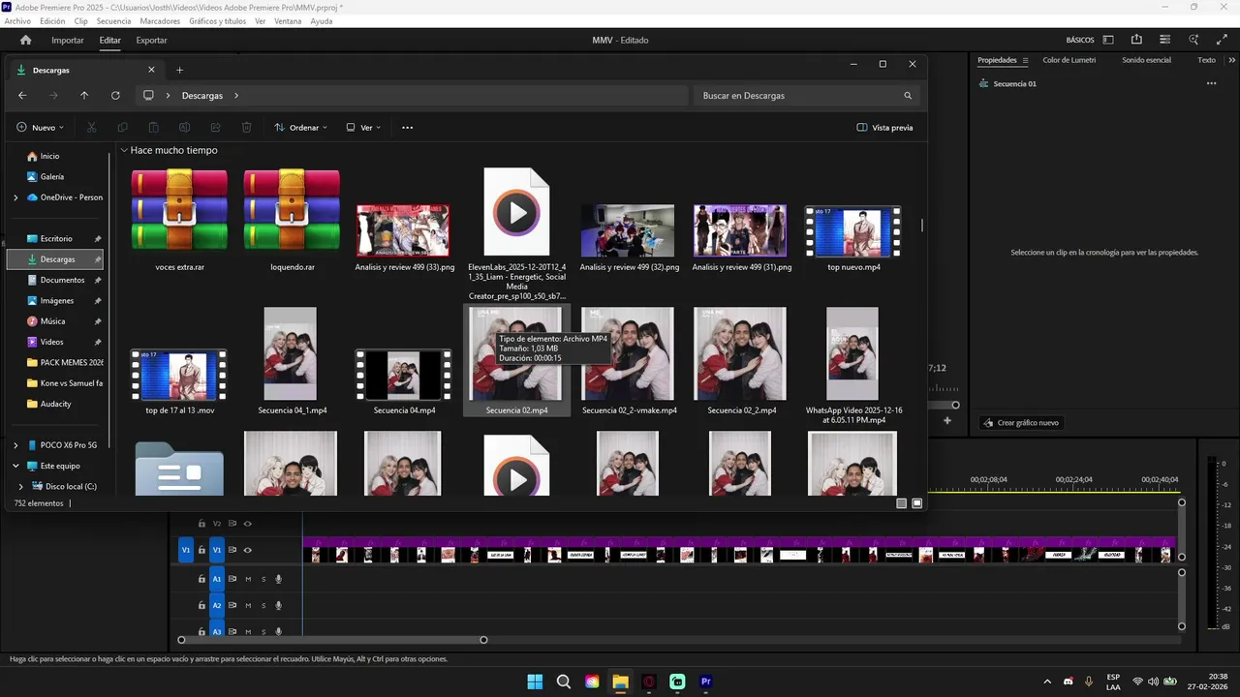Toggle lock on audio track A2
This screenshot has height=697, width=1240.
pyautogui.click(x=201, y=605)
